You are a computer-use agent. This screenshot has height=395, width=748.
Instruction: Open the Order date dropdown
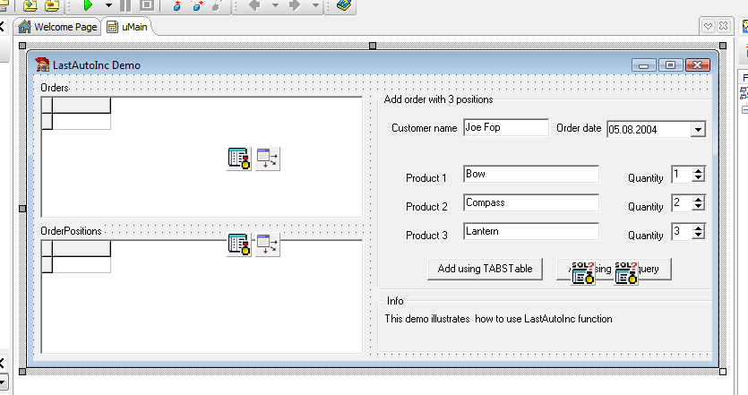(x=698, y=130)
